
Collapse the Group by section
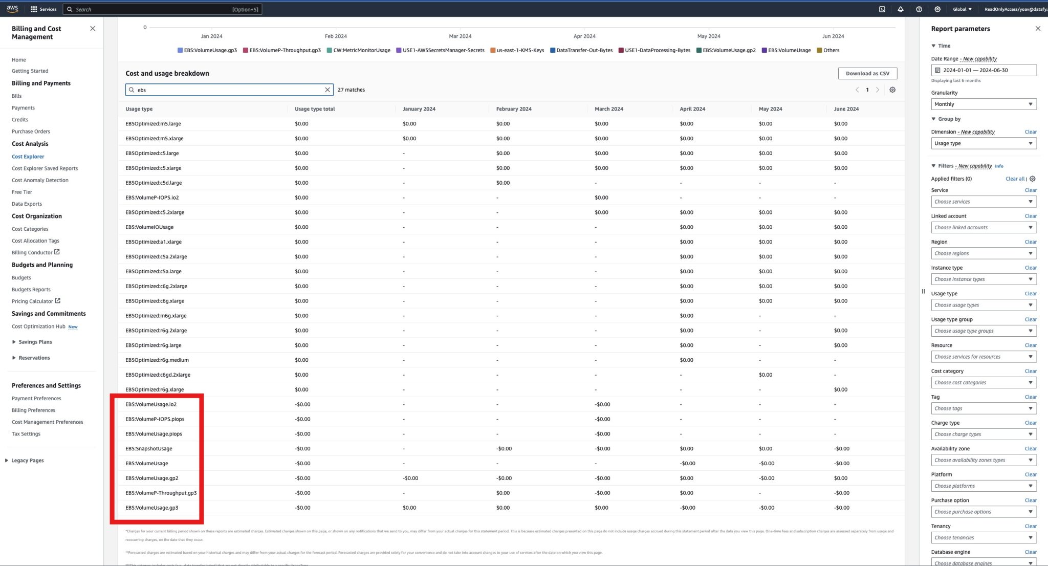pyautogui.click(x=933, y=118)
